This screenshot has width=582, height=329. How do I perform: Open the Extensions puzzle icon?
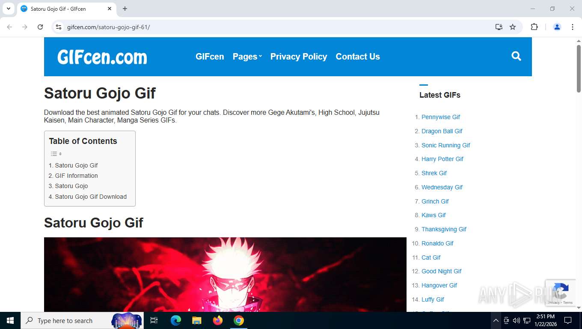pyautogui.click(x=534, y=27)
